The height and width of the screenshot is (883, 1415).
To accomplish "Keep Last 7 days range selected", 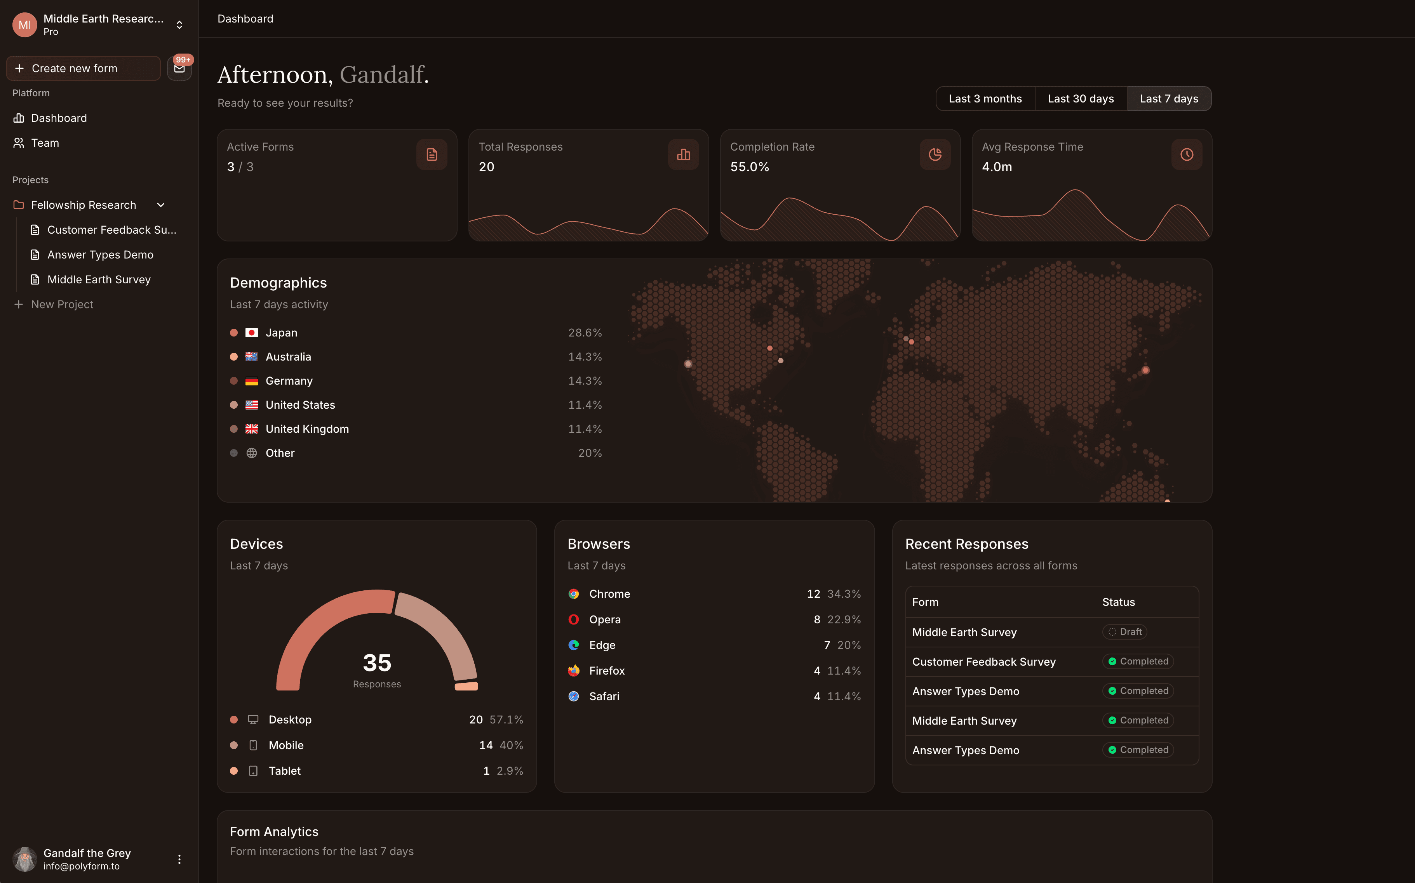I will pos(1168,98).
